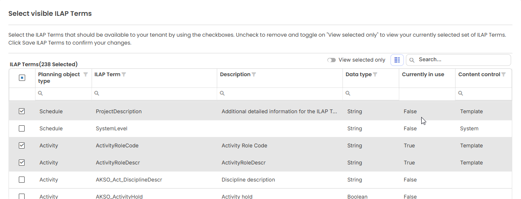
Task: Select the AKSO_Act_DisciplineDescr row checkbox
Action: click(22, 180)
